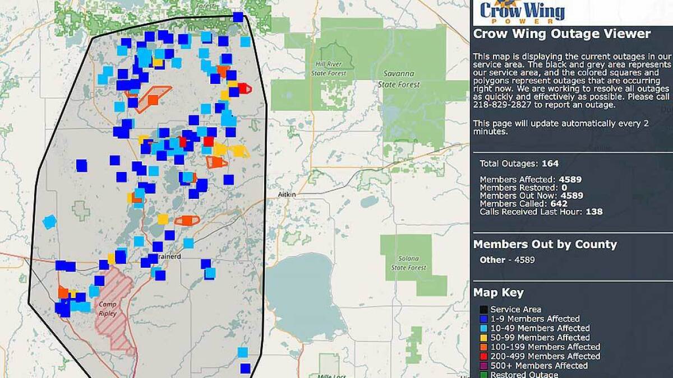This screenshot has width=673, height=378.
Task: Click the yellow 50-99 Members Affected swatch
Action: coord(483,338)
